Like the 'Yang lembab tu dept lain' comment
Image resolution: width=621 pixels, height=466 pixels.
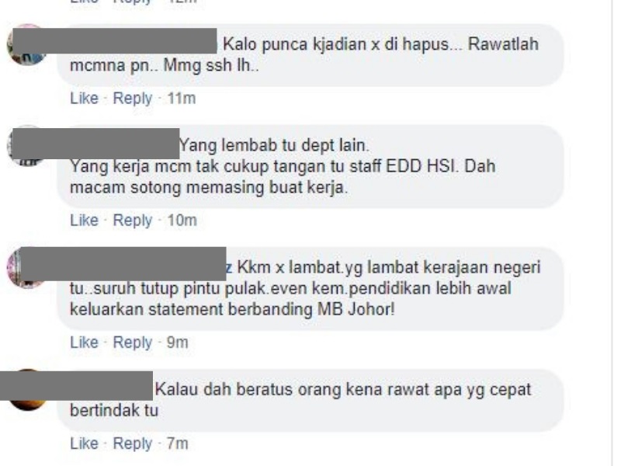(x=84, y=220)
